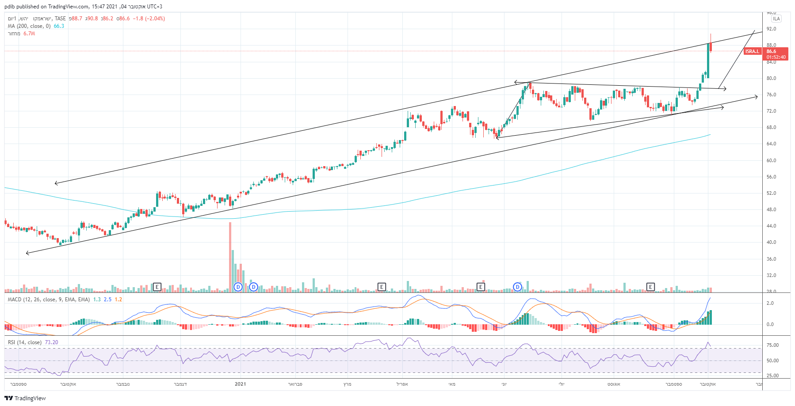Viewport: 795px width, 406px height.
Task: Click the high price 90.8
Action: (x=92, y=19)
